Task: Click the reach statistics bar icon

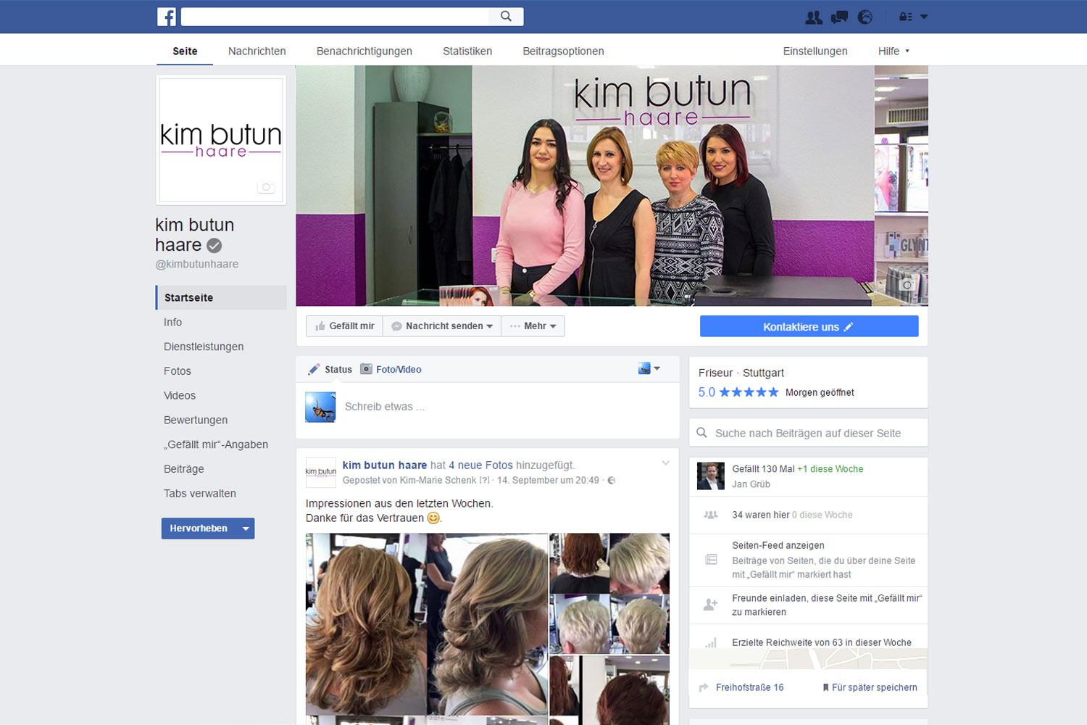Action: point(711,643)
